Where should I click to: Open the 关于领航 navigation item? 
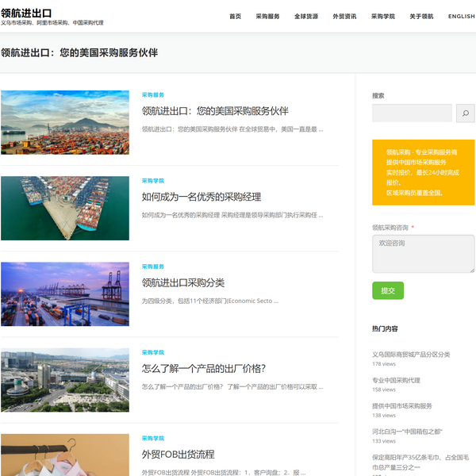pyautogui.click(x=421, y=16)
